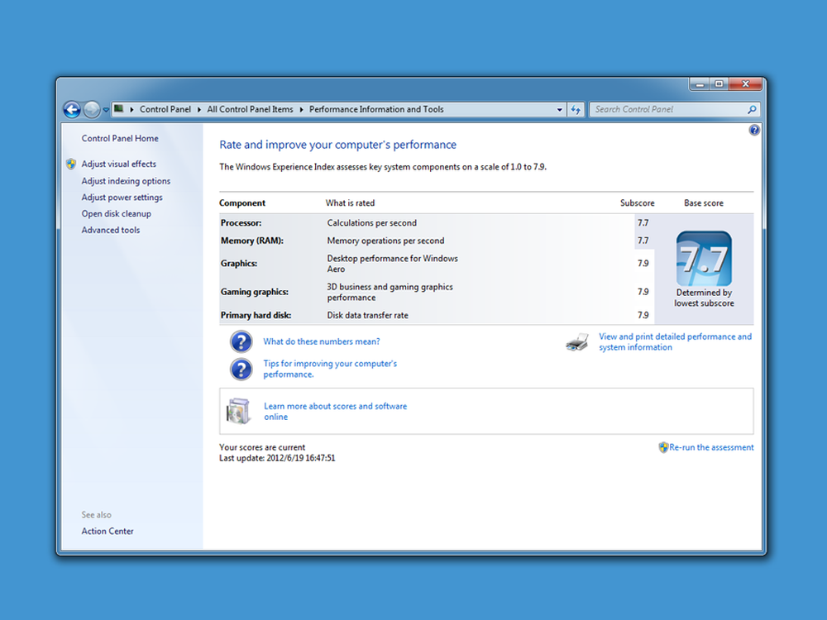
Task: Select All Control Panel Items breadcrumb
Action: click(250, 109)
